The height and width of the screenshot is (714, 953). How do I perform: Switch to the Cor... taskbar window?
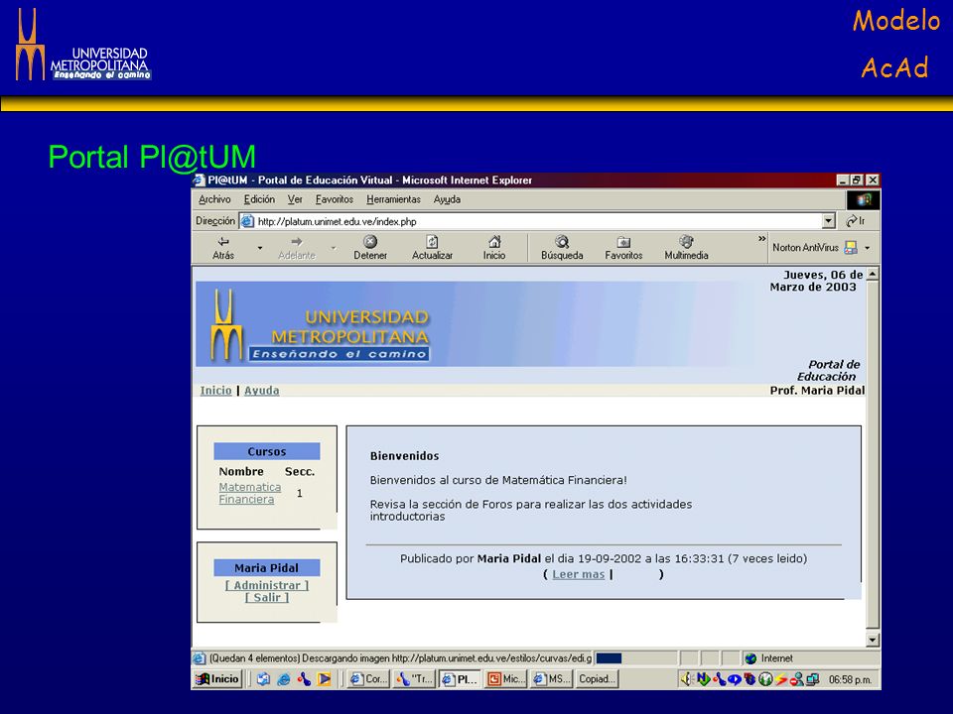click(x=368, y=678)
